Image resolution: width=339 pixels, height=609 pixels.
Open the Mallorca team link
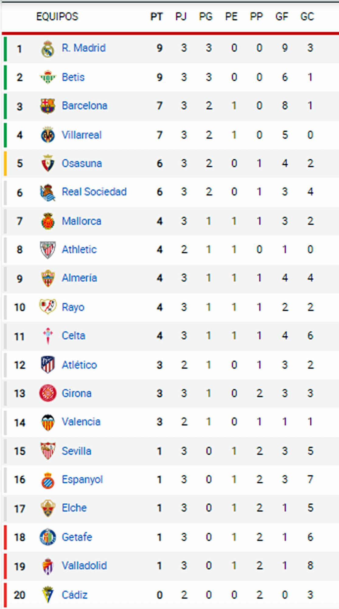pos(81,221)
